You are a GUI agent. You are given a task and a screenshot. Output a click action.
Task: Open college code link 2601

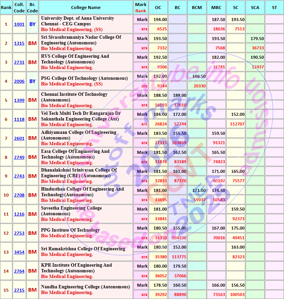click(19, 138)
